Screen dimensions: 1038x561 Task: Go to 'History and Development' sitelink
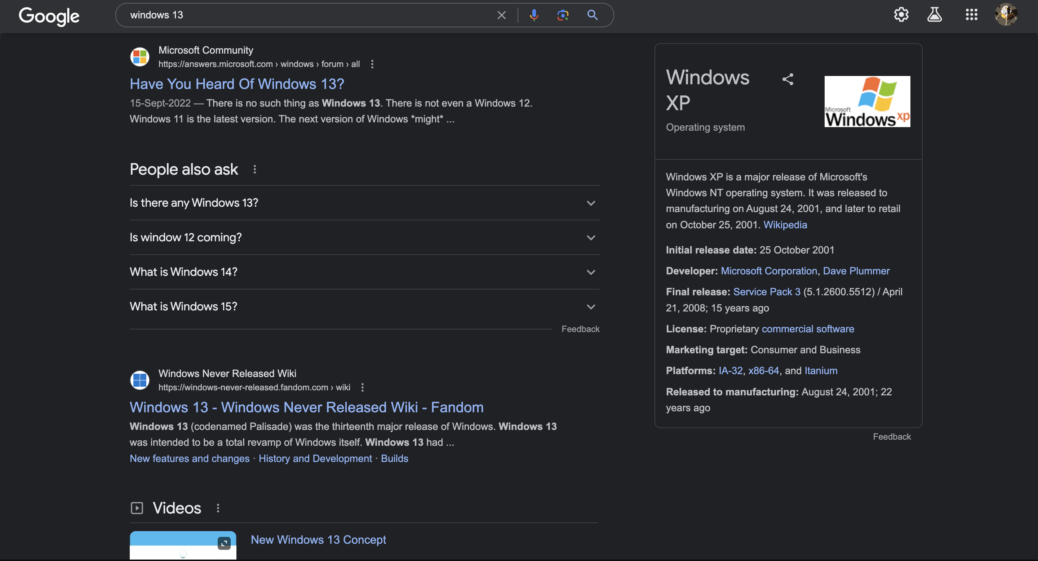(315, 458)
